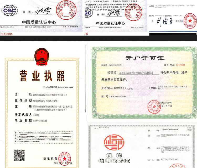
Task: Click 开立基本存款账户 sentence
Action: click(x=114, y=80)
